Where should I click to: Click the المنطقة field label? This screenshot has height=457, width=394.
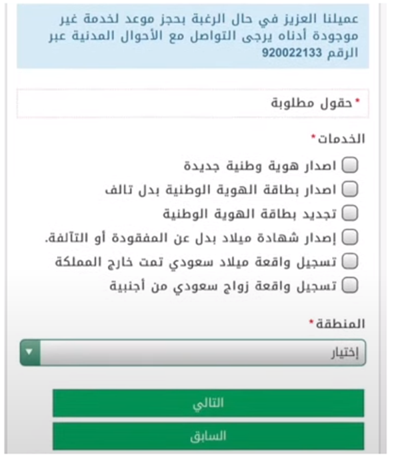[341, 324]
